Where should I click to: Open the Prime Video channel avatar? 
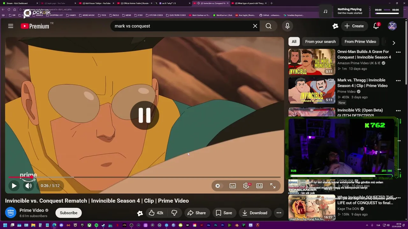[x=11, y=213]
